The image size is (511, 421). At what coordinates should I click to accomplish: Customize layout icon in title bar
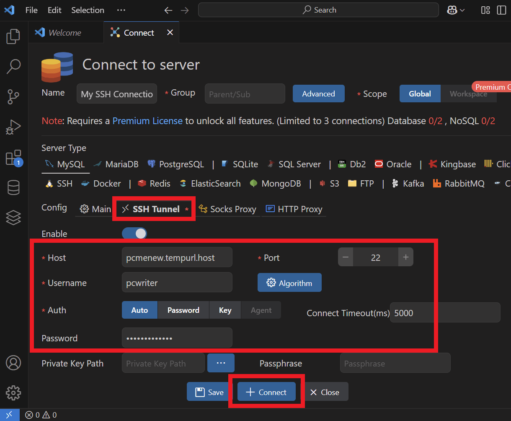[x=485, y=10]
